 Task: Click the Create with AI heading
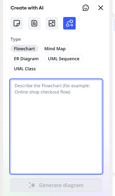point(27,8)
